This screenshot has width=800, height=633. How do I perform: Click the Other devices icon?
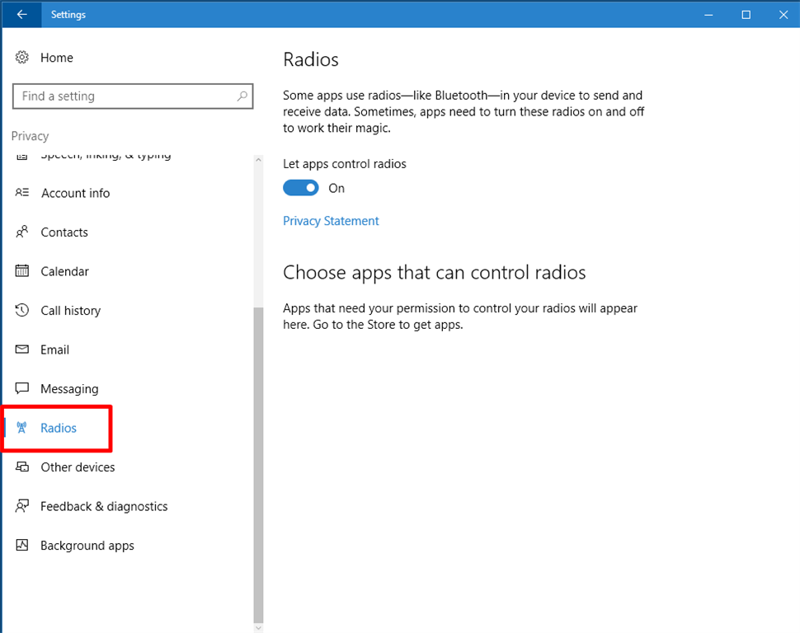tap(22, 467)
